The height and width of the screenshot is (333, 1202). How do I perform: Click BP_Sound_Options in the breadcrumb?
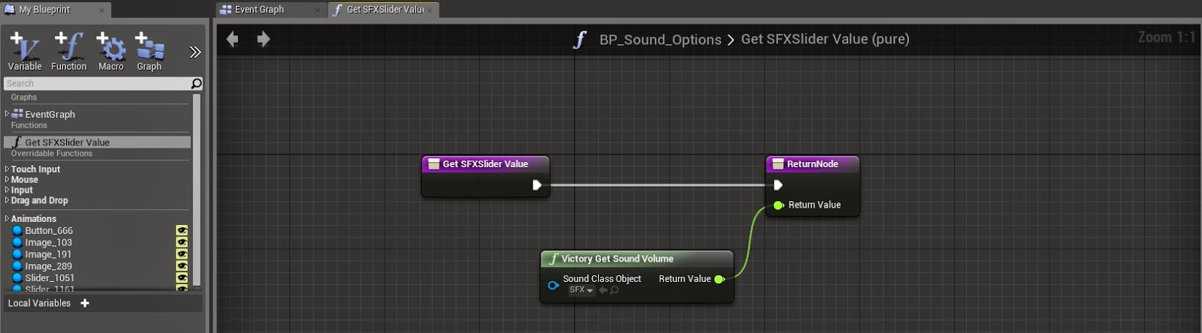click(660, 40)
